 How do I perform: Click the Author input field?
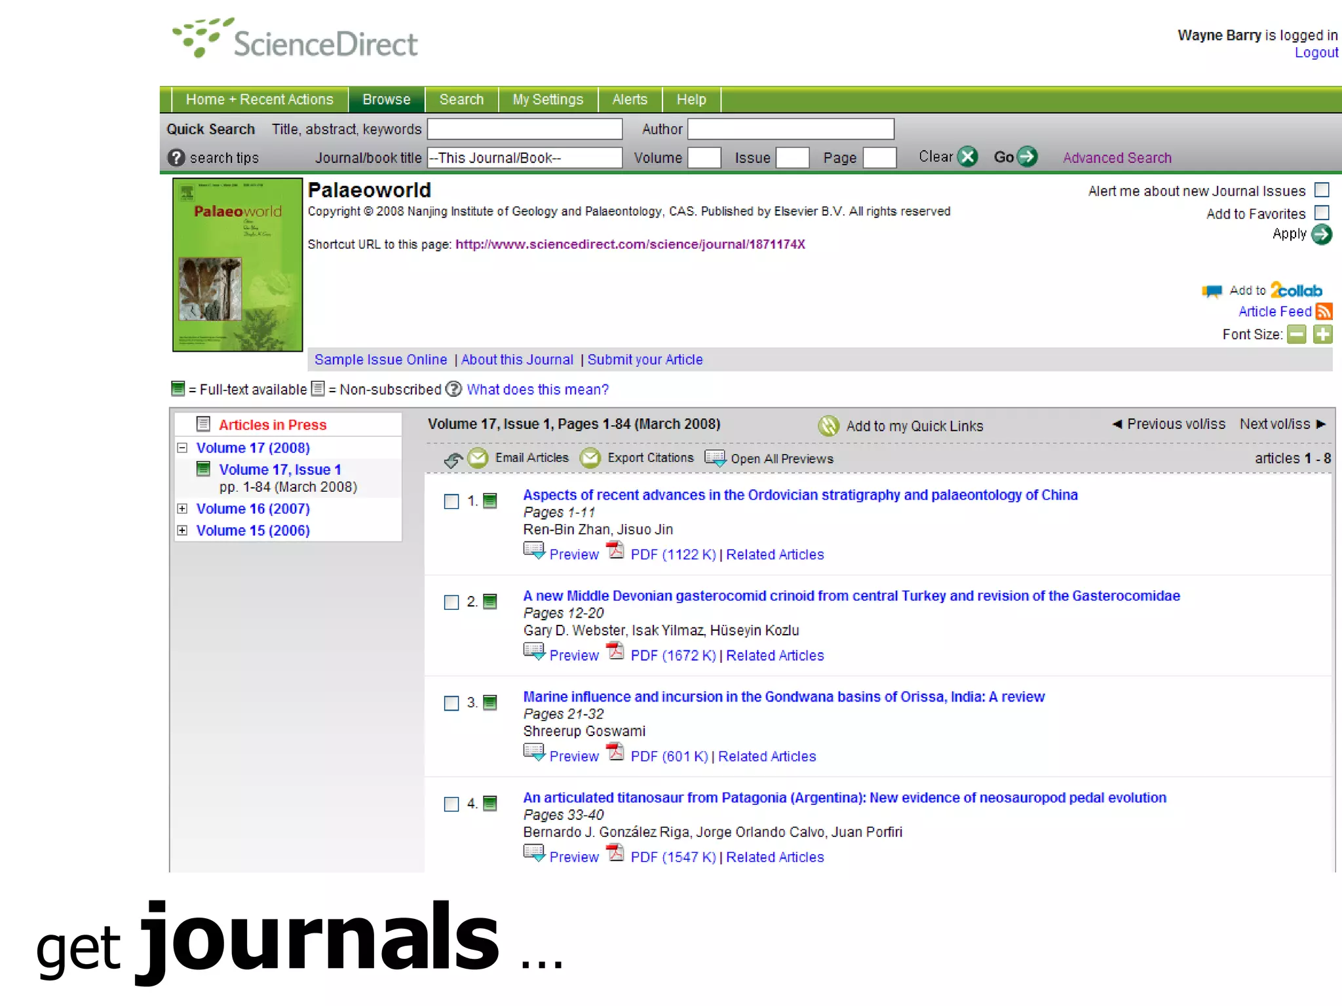click(x=791, y=129)
